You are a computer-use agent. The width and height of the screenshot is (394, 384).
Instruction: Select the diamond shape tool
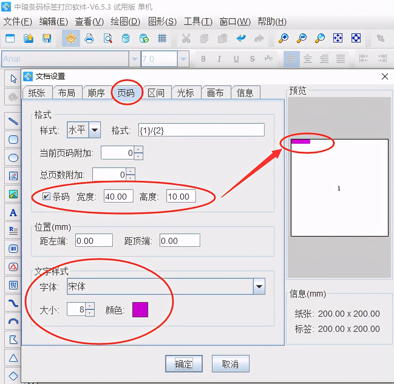(x=13, y=376)
